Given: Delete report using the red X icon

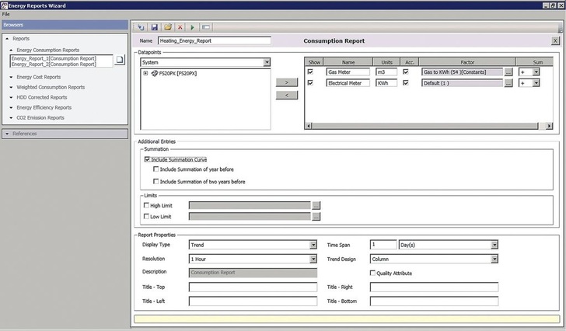Looking at the screenshot, I should point(180,27).
